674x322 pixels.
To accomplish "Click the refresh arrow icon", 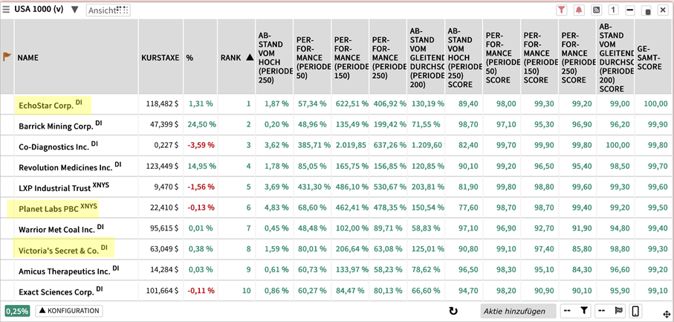I will coord(453,311).
